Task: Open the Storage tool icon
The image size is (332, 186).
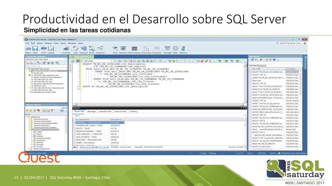Action: pos(168,50)
